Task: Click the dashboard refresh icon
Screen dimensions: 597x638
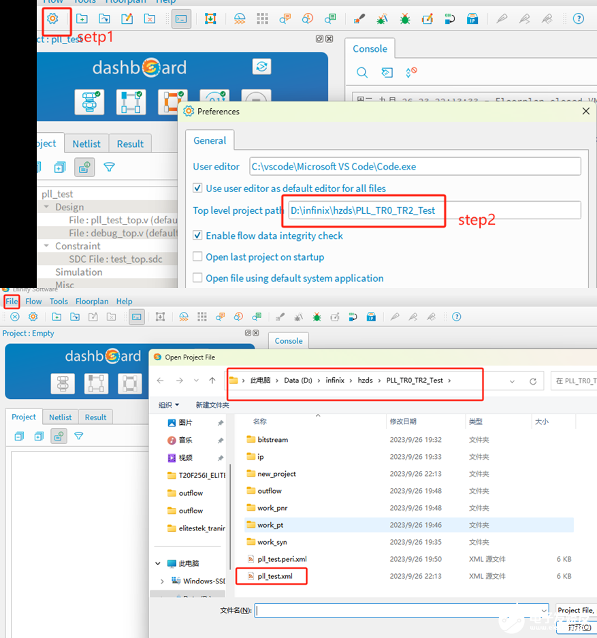Action: tap(261, 66)
